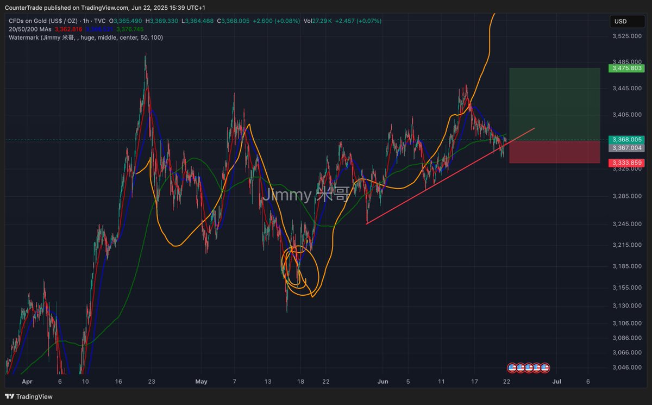Click the Jun label on time axis
This screenshot has height=405, width=652.
tap(383, 382)
